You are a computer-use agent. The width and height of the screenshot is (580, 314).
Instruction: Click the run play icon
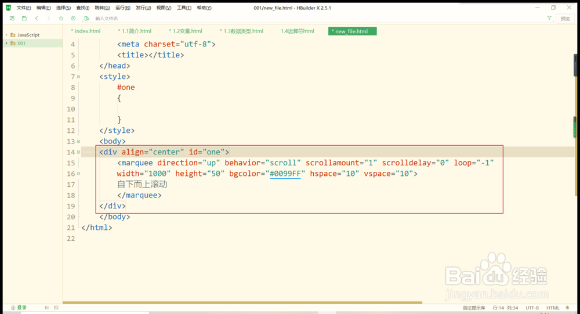pyautogui.click(x=73, y=18)
